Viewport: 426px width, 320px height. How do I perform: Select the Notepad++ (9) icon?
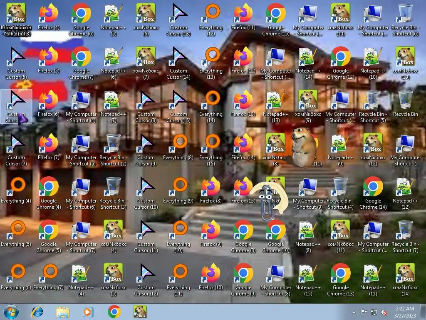click(340, 150)
